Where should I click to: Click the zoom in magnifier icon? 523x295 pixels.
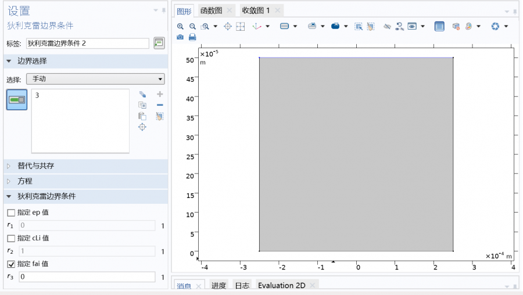point(180,26)
